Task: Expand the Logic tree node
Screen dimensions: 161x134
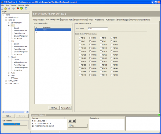Action: click(x=9, y=76)
